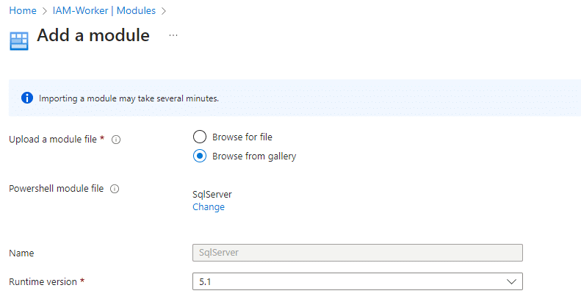Screen dimensions: 581x299
Task: Click the breadcrumb chevron after Modules
Action: [163, 11]
